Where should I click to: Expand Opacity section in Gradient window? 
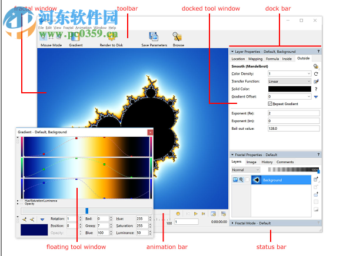click(x=18, y=204)
